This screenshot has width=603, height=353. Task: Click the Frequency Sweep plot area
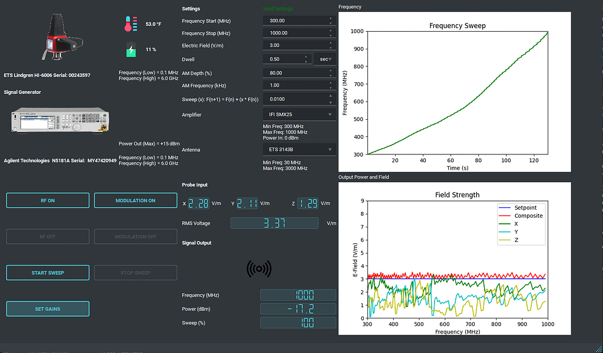click(458, 92)
